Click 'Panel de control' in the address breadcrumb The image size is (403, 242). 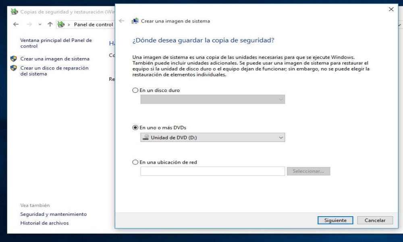click(93, 25)
